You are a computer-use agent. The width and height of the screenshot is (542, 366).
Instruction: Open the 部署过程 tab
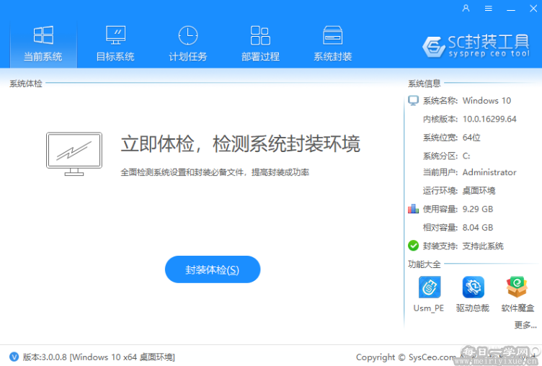pyautogui.click(x=260, y=44)
